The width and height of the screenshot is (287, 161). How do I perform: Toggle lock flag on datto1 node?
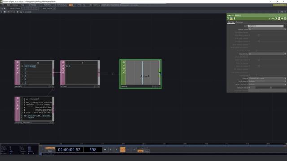pyautogui.click(x=124, y=69)
